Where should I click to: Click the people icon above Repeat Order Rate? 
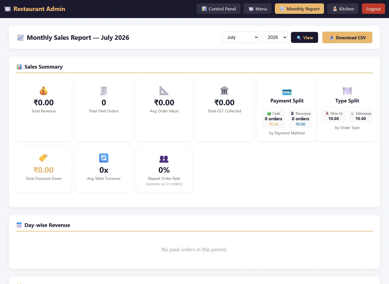164,159
